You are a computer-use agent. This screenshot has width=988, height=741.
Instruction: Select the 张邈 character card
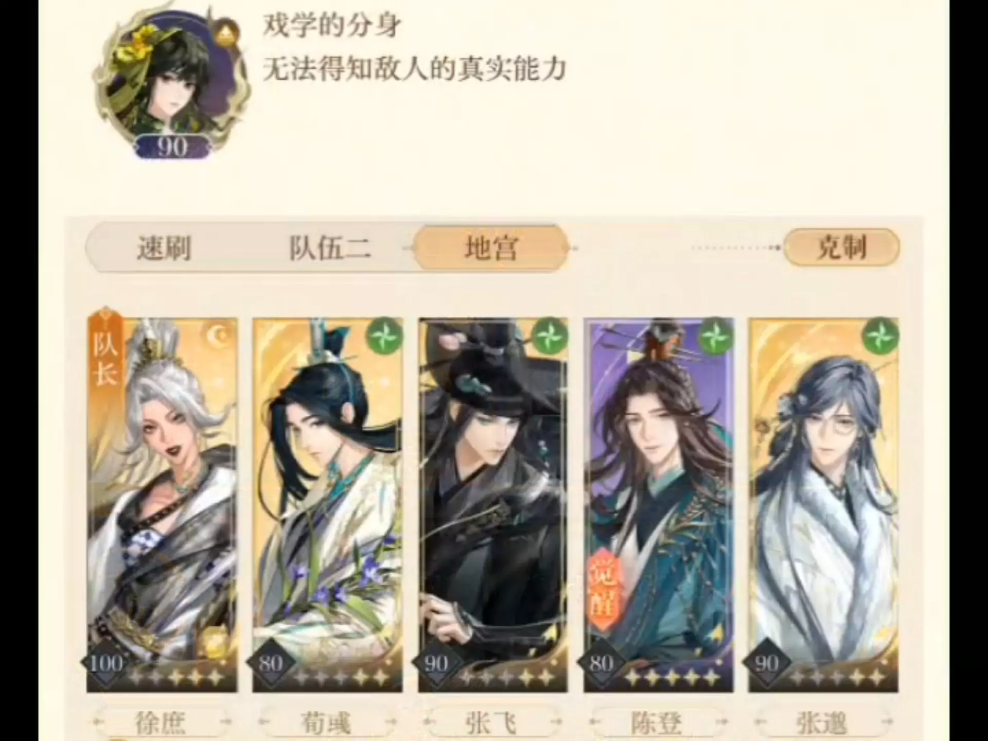pos(823,505)
